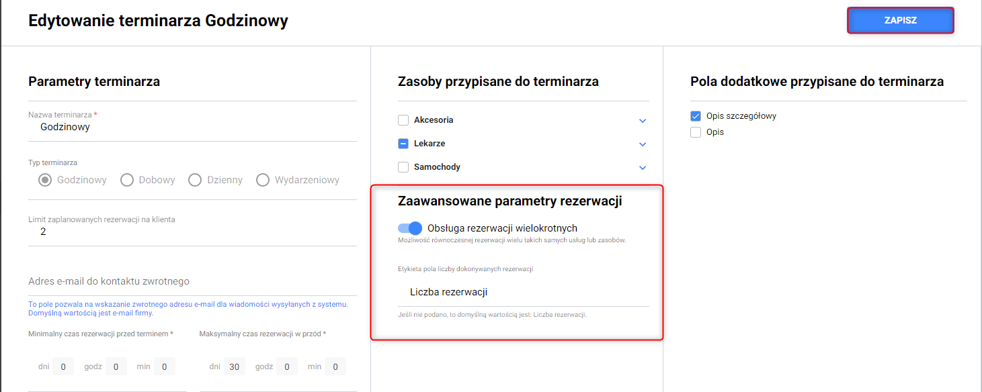Check the Samochody checkbox

[403, 167]
